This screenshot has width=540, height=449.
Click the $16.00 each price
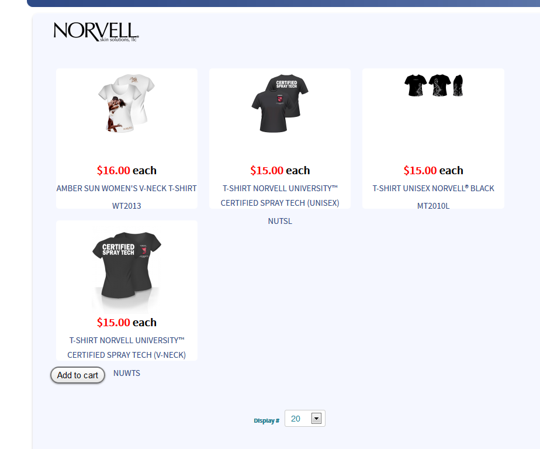point(126,170)
